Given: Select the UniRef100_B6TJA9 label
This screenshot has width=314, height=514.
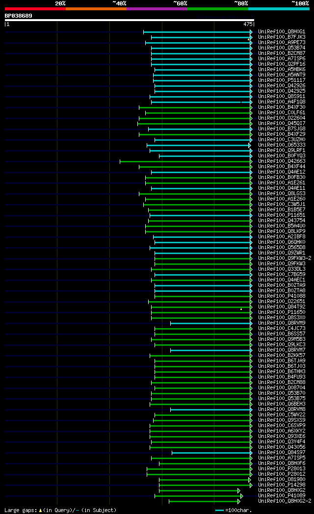Looking at the screenshot, I should (282, 361).
